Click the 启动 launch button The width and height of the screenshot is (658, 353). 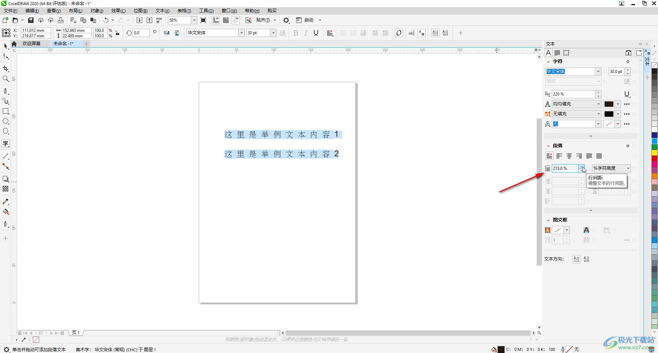[x=309, y=20]
